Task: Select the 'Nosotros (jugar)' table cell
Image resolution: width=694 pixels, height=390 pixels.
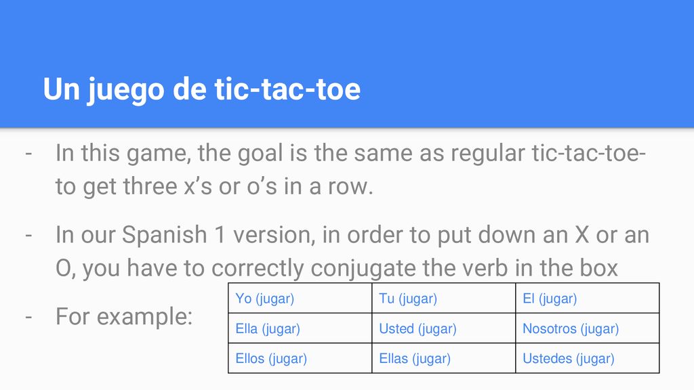Action: [x=588, y=328]
